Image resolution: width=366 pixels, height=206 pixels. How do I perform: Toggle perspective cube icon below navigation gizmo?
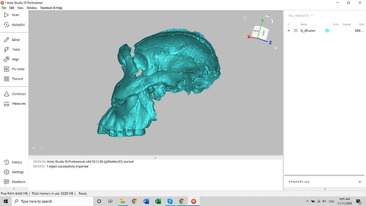(275, 48)
